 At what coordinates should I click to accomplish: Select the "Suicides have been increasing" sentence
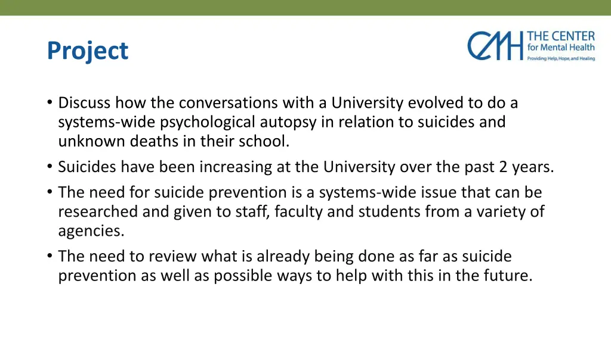[306, 167]
